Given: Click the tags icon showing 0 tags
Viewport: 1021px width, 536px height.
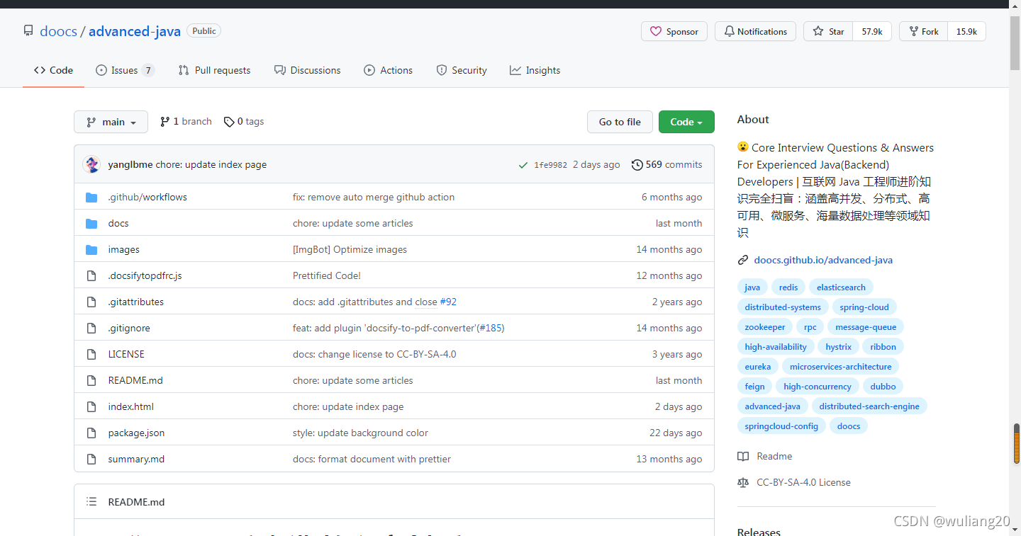Looking at the screenshot, I should pos(229,121).
